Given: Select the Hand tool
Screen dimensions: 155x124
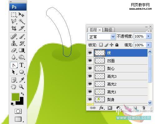Looking at the screenshot, I should tap(14, 87).
